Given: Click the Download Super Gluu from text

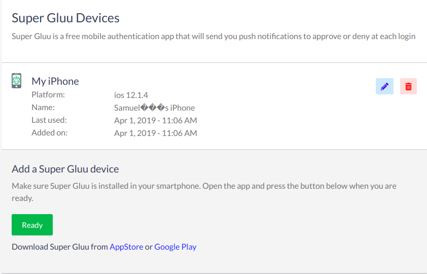Looking at the screenshot, I should coord(60,247).
